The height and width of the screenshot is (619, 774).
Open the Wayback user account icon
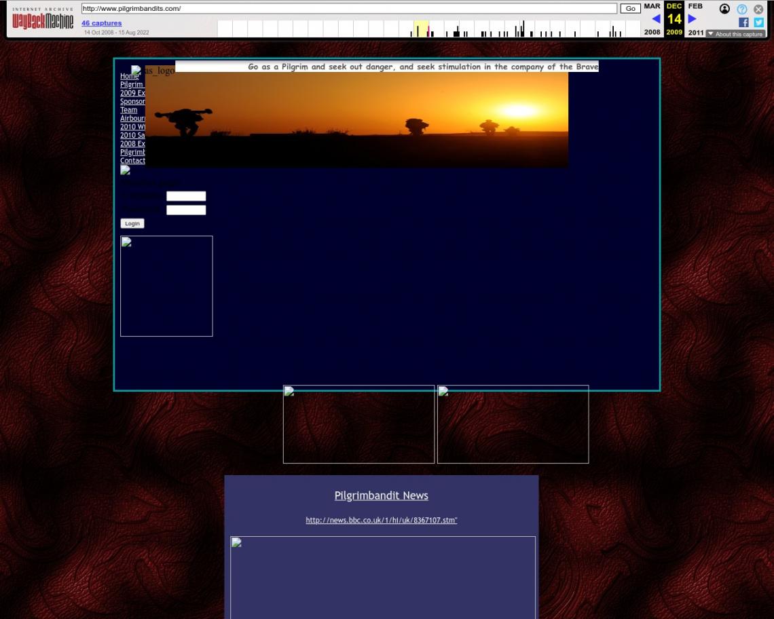tap(724, 9)
